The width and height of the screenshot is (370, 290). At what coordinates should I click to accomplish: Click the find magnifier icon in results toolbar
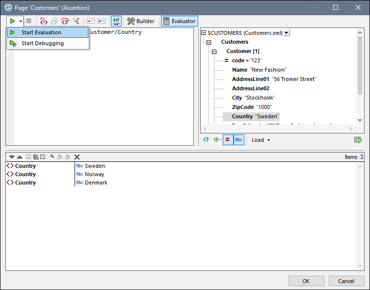52,157
